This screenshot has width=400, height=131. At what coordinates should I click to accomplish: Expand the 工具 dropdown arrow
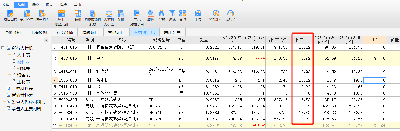pyautogui.click(x=198, y=24)
